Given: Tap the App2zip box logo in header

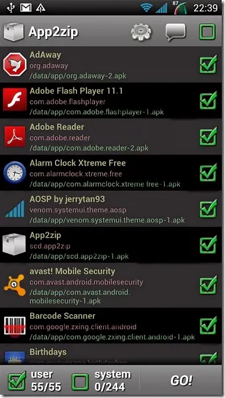Looking at the screenshot, I should 14,32.
